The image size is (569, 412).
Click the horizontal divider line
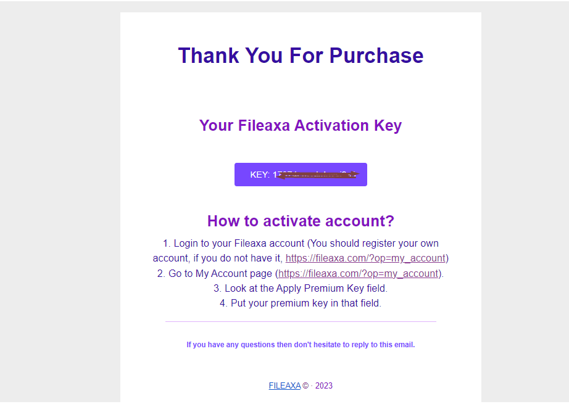pos(301,321)
